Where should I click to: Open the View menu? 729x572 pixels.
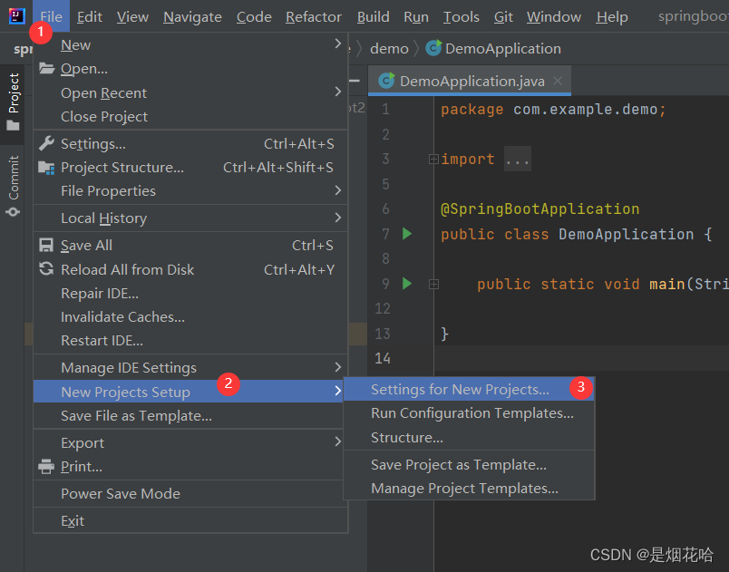(132, 16)
